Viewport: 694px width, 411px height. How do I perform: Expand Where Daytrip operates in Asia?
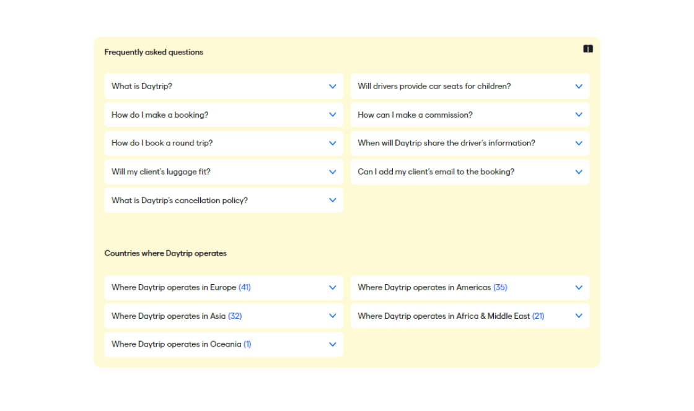coord(224,316)
